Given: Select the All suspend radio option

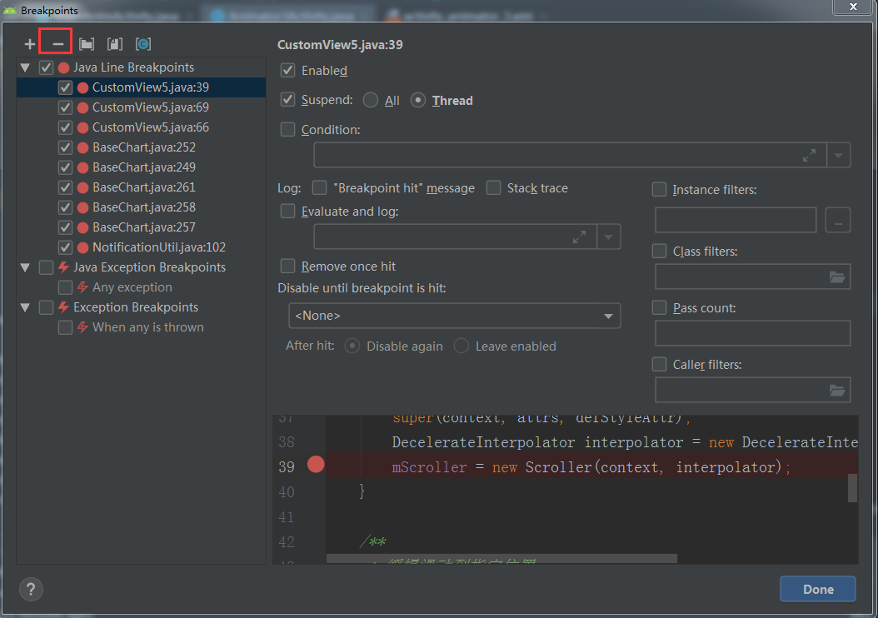Looking at the screenshot, I should (370, 100).
